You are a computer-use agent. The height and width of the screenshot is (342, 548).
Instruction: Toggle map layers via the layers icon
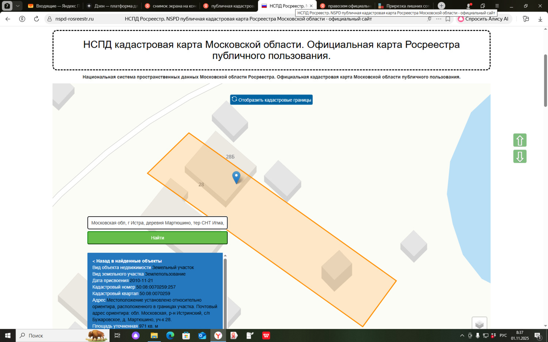point(479,323)
